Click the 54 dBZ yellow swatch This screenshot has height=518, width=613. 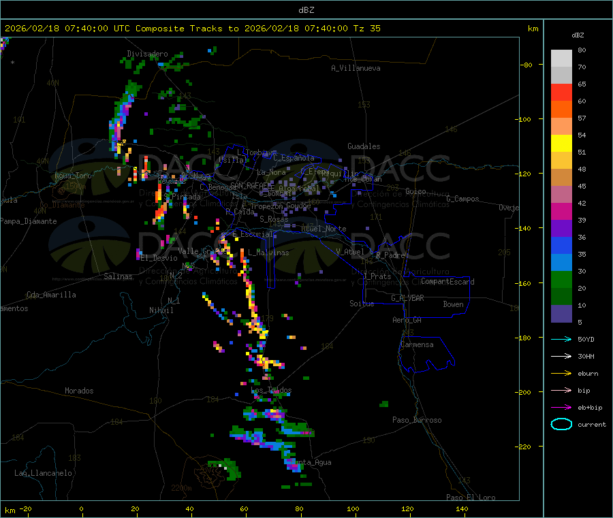point(561,144)
